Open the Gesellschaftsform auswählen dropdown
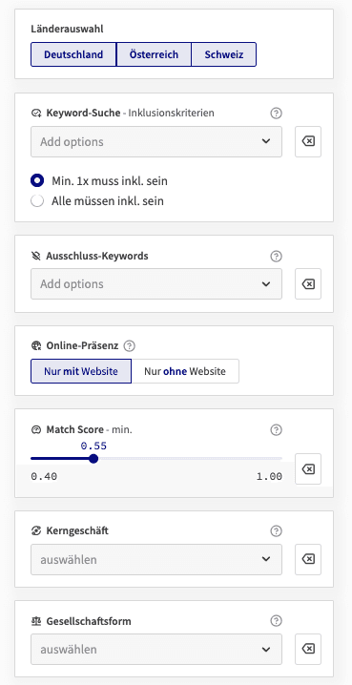352x685 pixels. (156, 649)
